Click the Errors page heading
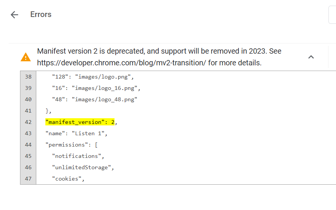Image resolution: width=336 pixels, height=210 pixels. point(41,14)
